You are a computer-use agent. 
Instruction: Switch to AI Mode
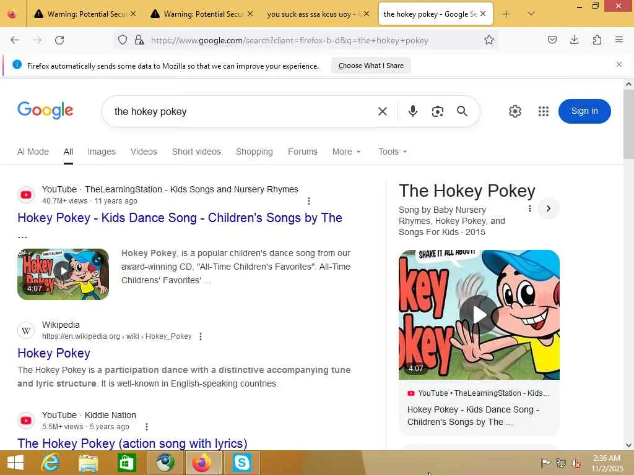click(x=33, y=152)
